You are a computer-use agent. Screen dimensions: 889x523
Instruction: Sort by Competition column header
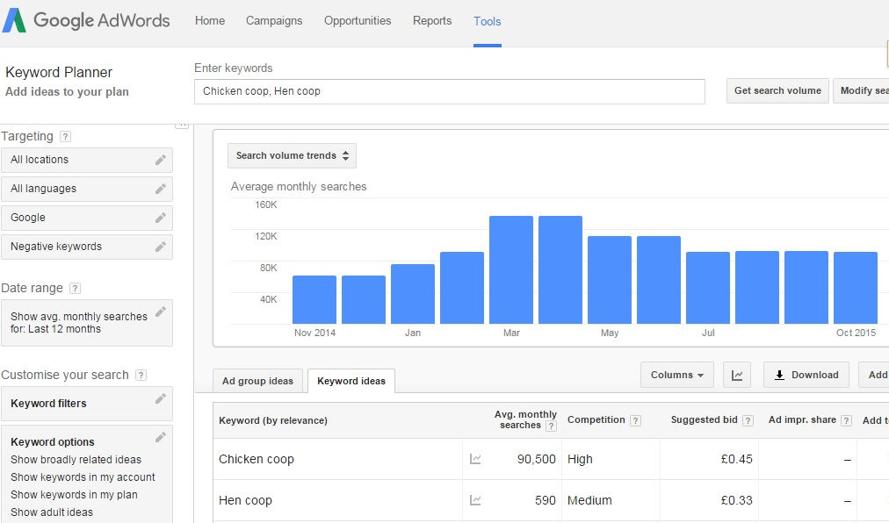click(596, 419)
